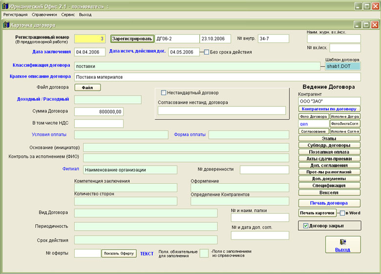Viewport: 381px width, 274px height.
Task: Click the ТЕКСТ link
Action: (147, 254)
